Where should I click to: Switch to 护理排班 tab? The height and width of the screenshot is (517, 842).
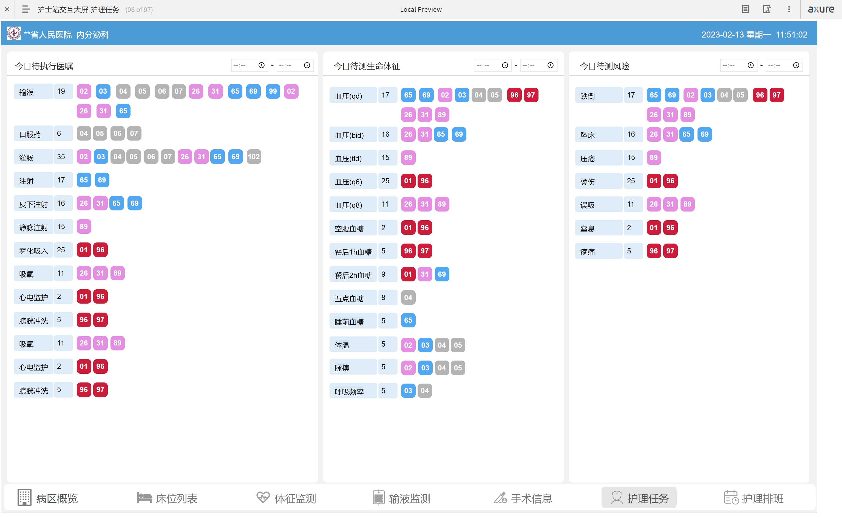click(x=753, y=498)
